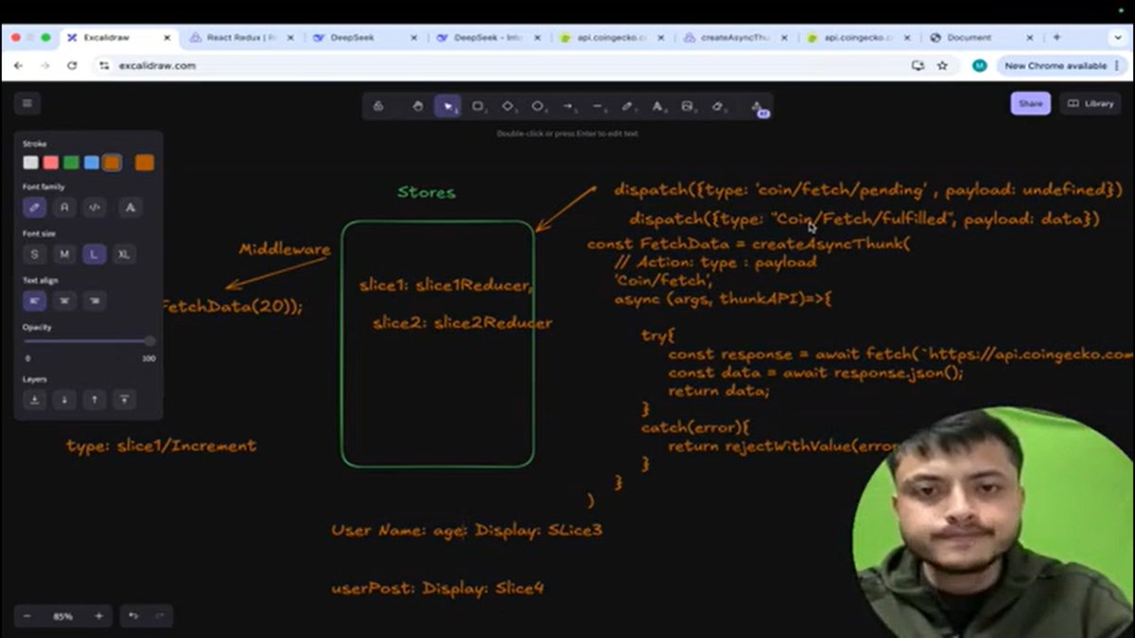Align text center
1135x638 pixels.
(x=64, y=302)
